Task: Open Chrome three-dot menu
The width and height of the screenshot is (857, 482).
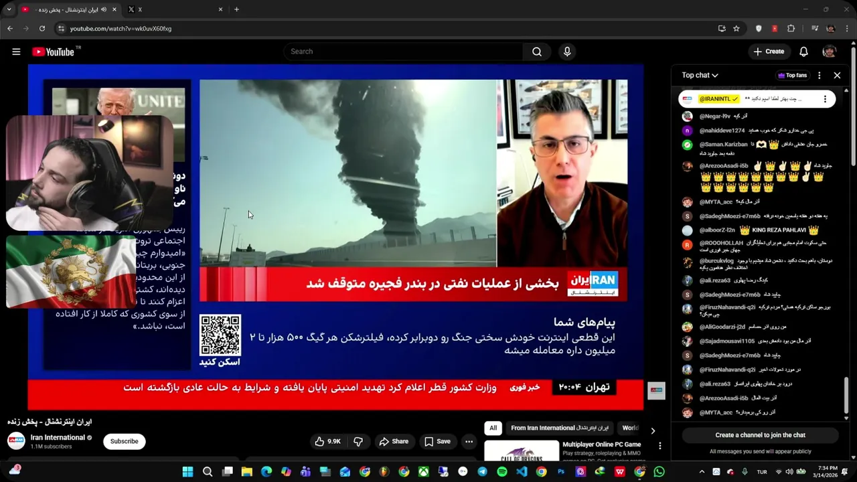Action: click(846, 29)
